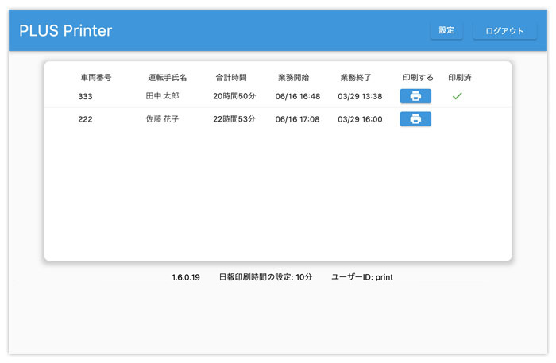Click the version number 1.6.0.19
The image size is (556, 363).
[x=186, y=277]
